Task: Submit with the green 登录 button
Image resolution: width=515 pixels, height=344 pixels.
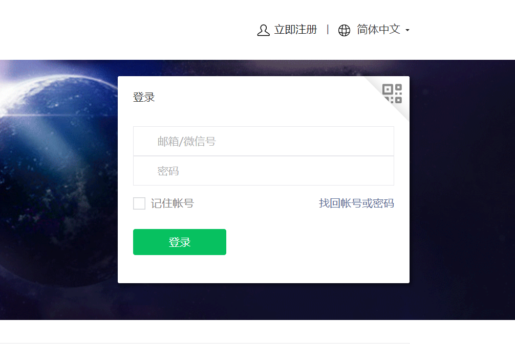Action: tap(180, 242)
